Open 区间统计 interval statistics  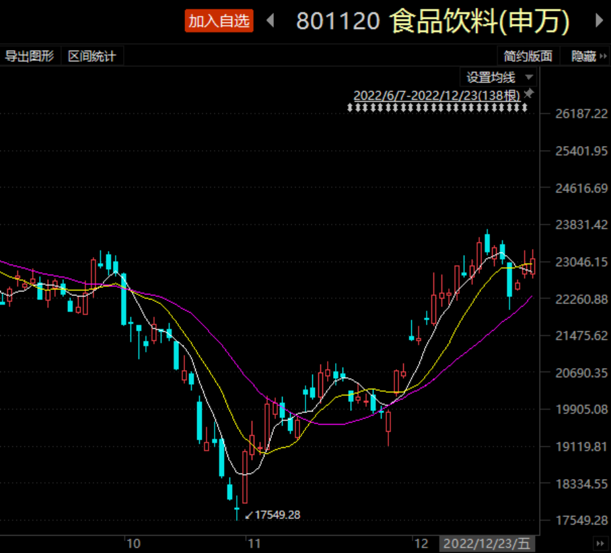(92, 56)
